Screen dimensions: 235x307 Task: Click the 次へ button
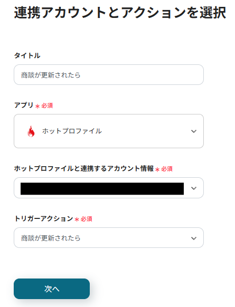52,289
